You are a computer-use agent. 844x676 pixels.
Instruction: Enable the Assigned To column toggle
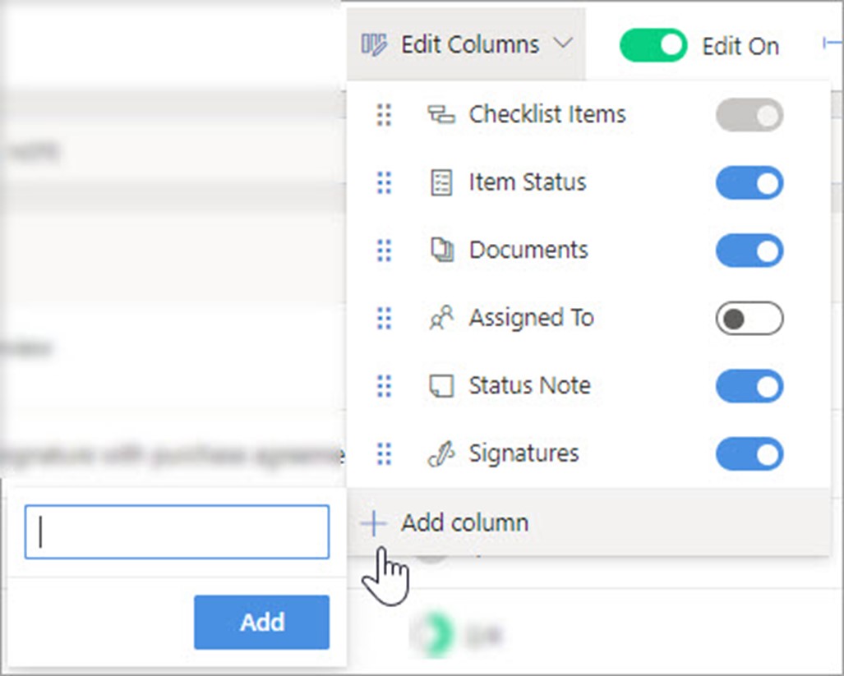749,318
